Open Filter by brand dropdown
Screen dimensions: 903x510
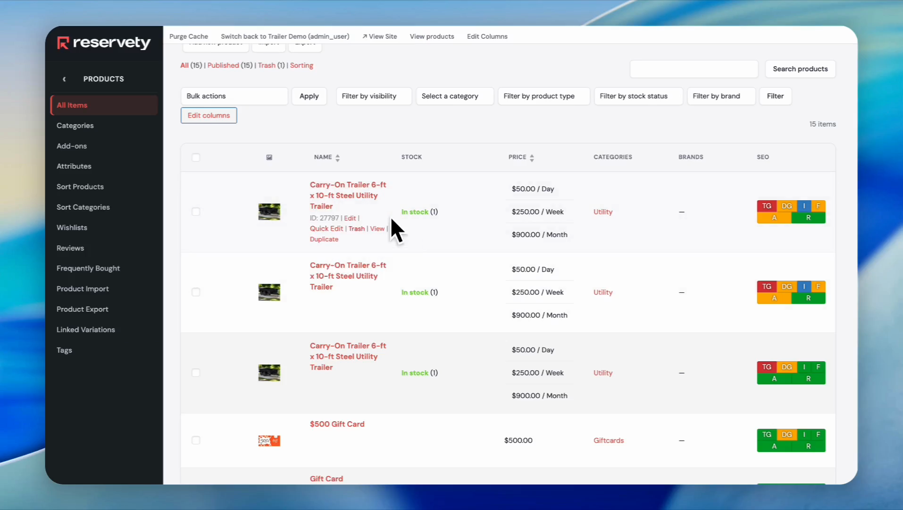[x=721, y=96]
